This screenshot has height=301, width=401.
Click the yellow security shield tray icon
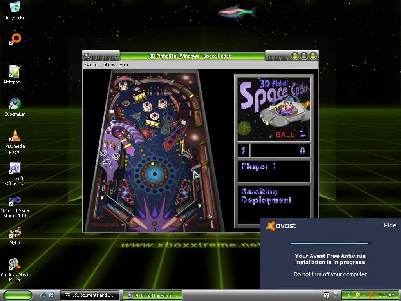[357, 295]
